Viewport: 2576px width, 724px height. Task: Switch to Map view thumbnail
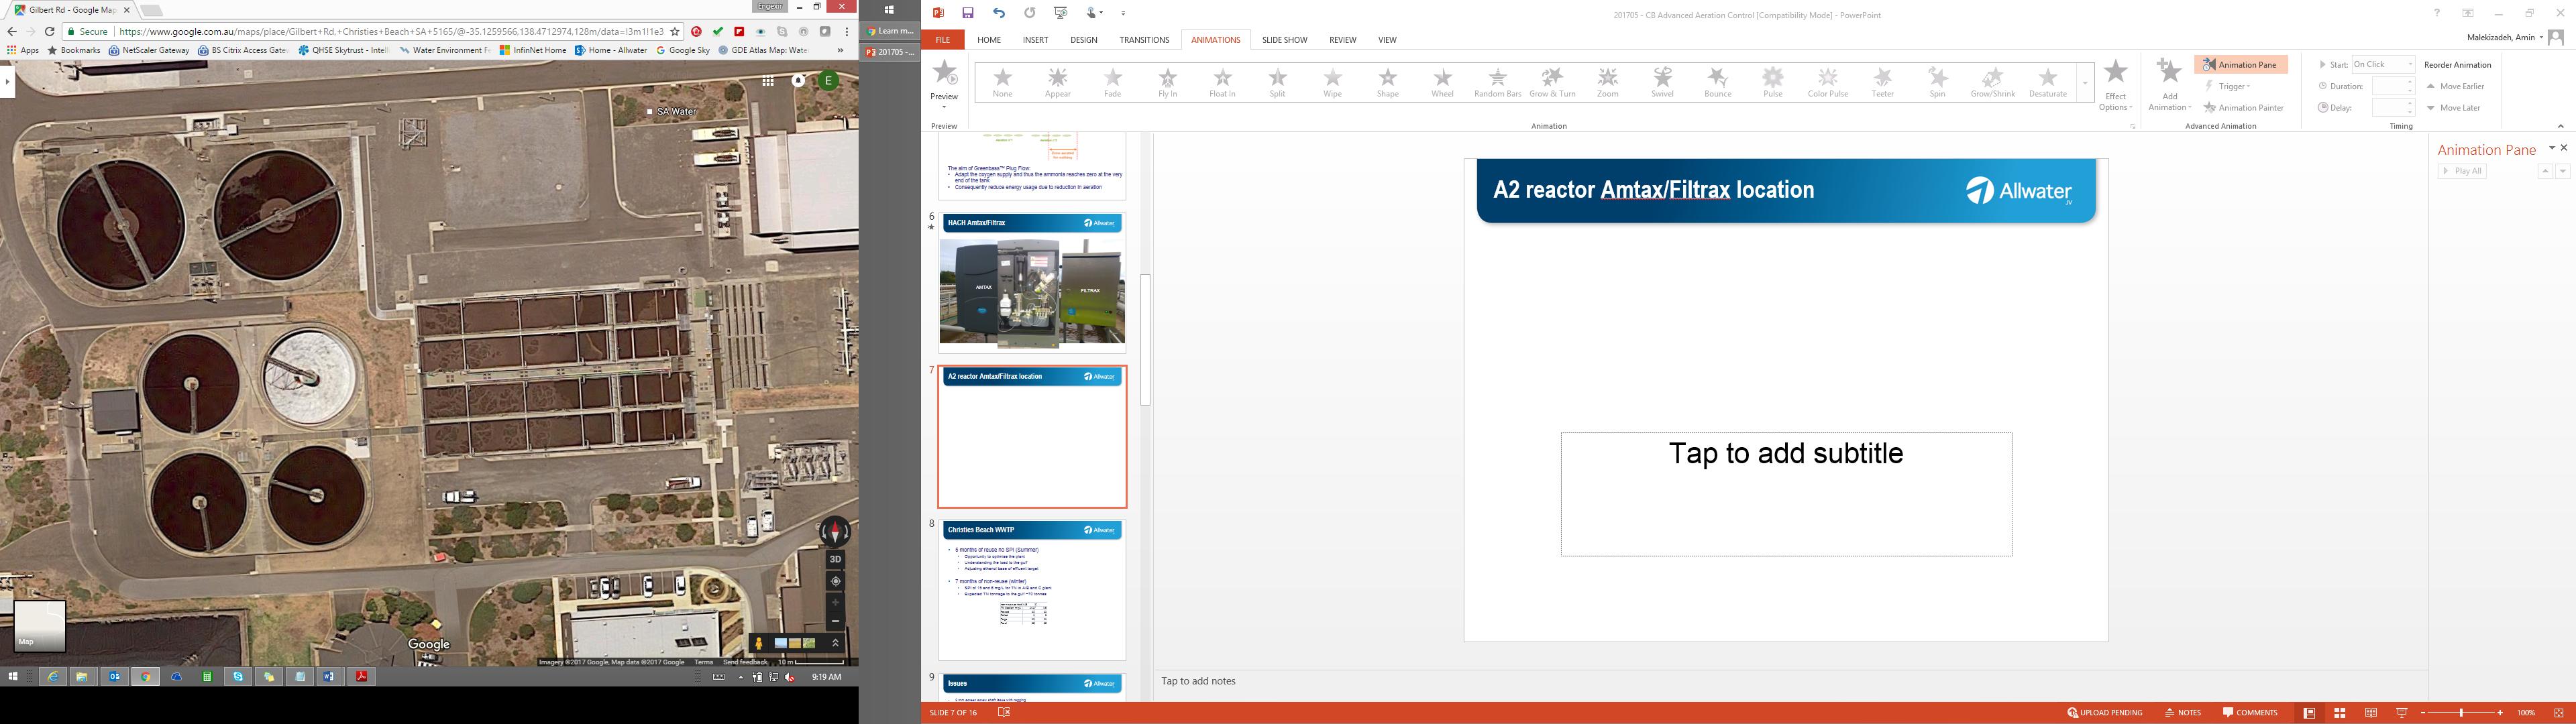[39, 626]
